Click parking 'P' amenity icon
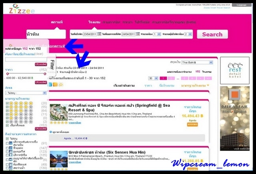 tap(11, 148)
